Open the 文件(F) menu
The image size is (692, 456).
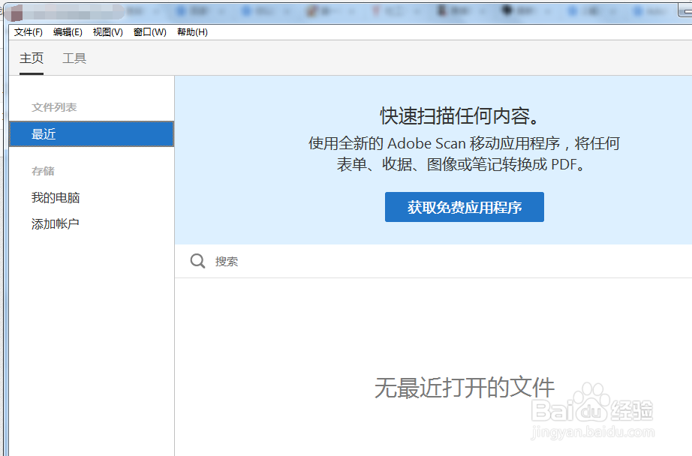coord(29,32)
